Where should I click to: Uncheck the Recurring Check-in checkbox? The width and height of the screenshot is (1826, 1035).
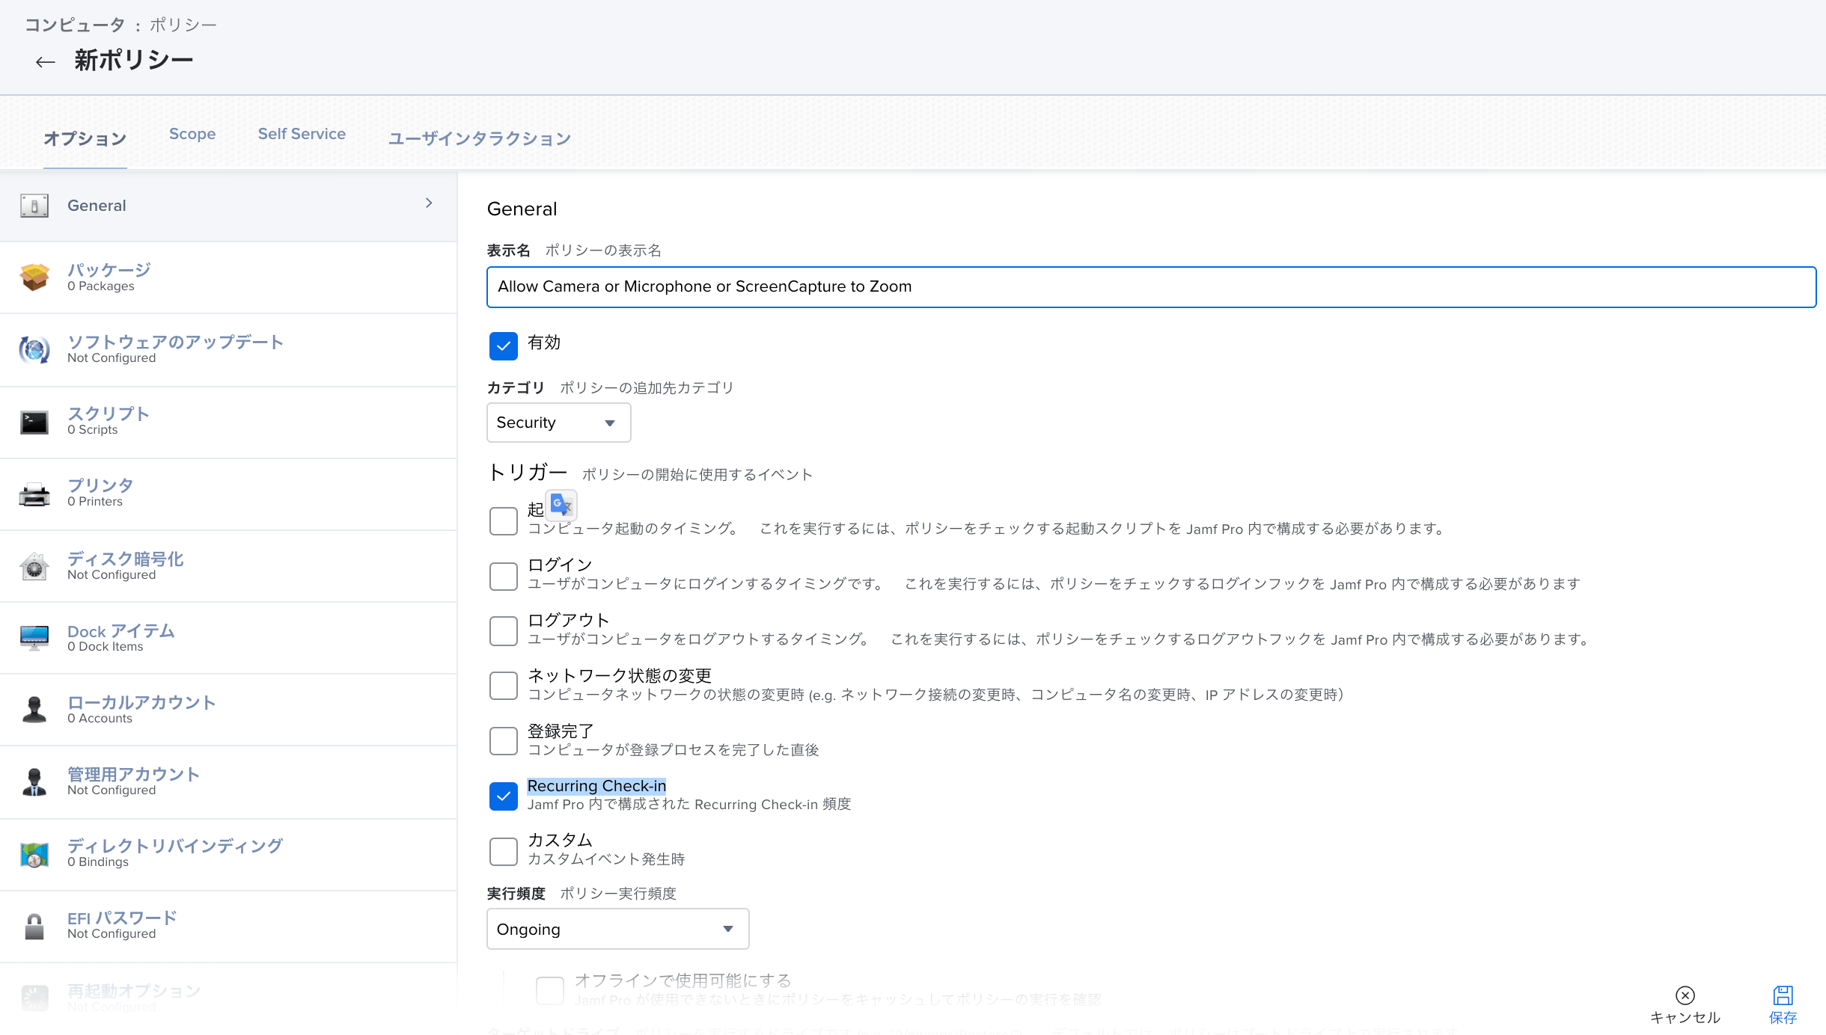(504, 796)
